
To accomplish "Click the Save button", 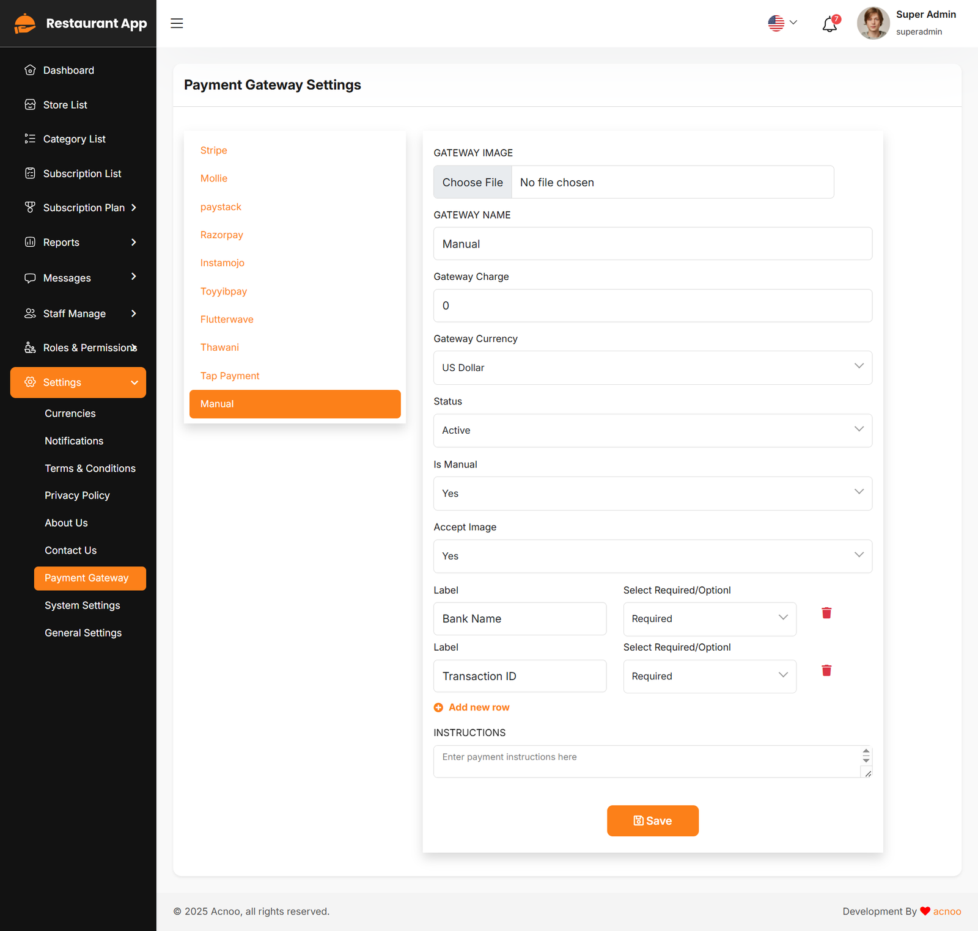I will tap(652, 820).
